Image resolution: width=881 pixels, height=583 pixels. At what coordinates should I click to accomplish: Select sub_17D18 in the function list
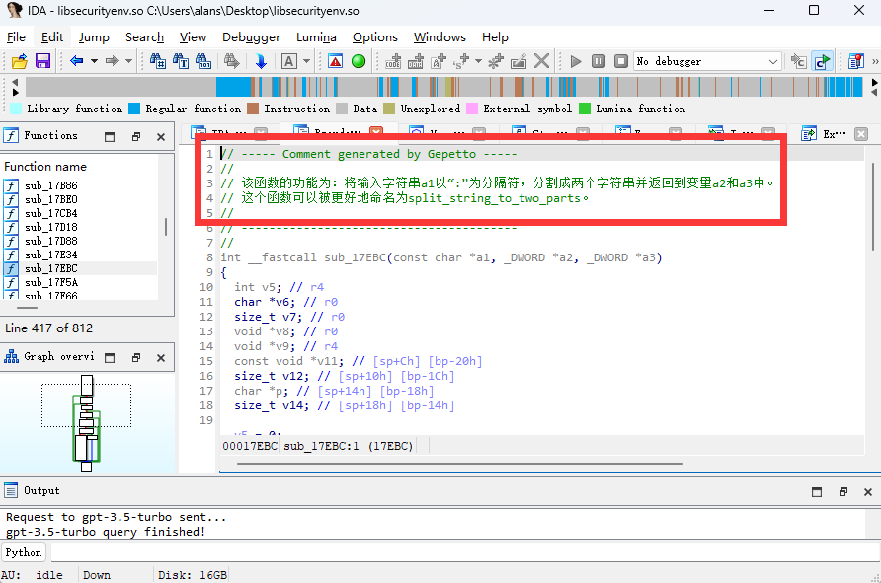point(50,227)
